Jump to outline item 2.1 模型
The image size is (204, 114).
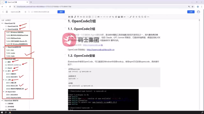click(8, 62)
